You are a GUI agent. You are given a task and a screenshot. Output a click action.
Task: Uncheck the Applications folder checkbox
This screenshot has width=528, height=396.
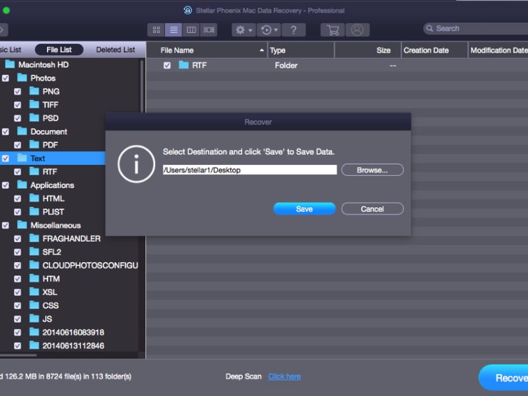coord(6,185)
